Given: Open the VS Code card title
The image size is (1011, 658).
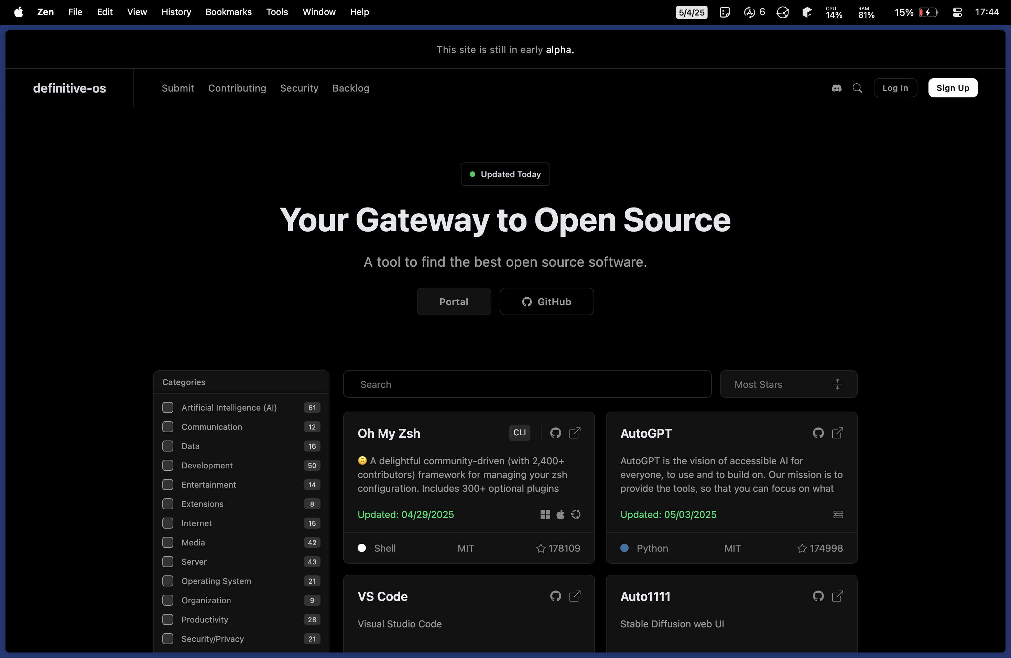Looking at the screenshot, I should (382, 596).
